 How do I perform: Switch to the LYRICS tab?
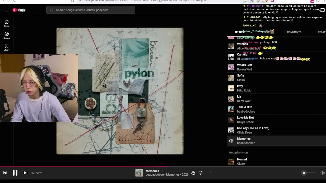[266, 32]
